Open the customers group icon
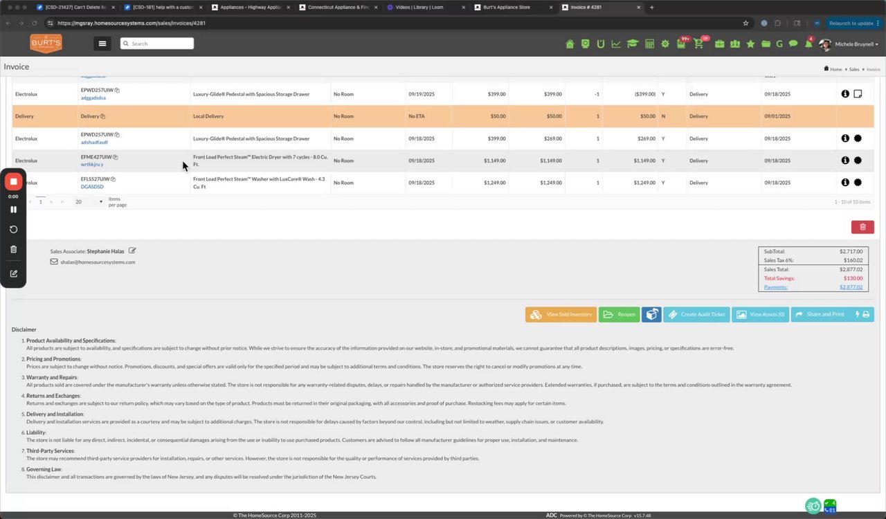This screenshot has height=519, width=886. (734, 44)
